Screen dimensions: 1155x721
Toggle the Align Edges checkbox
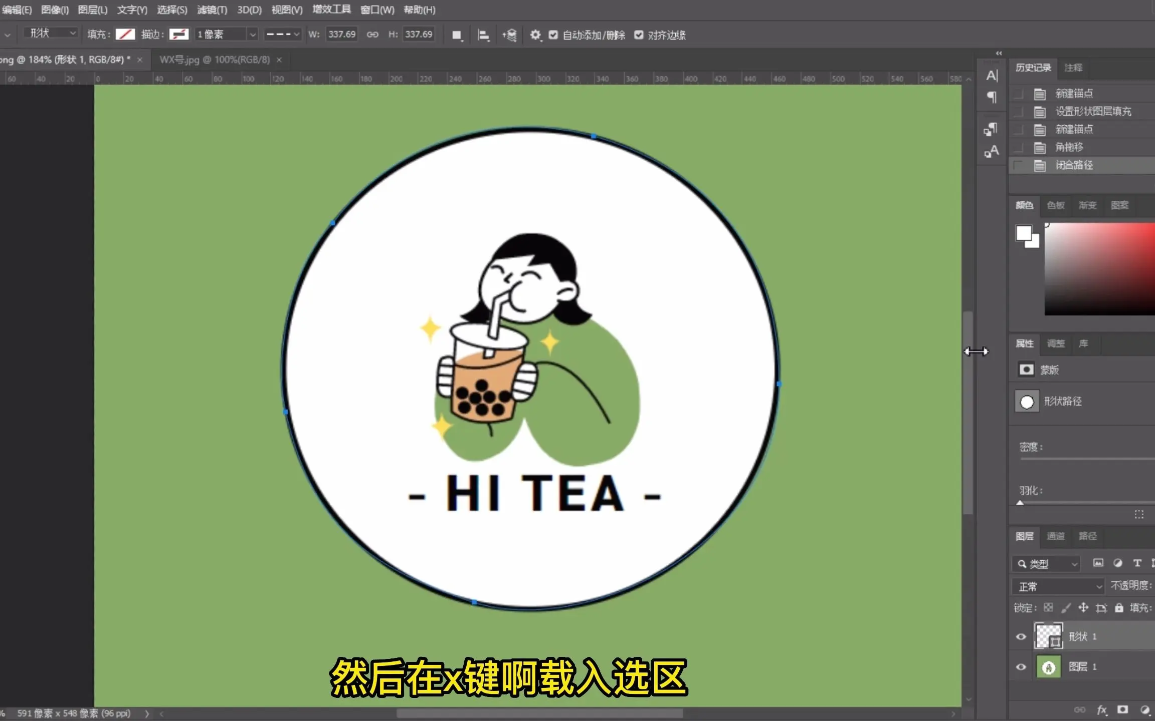click(639, 35)
